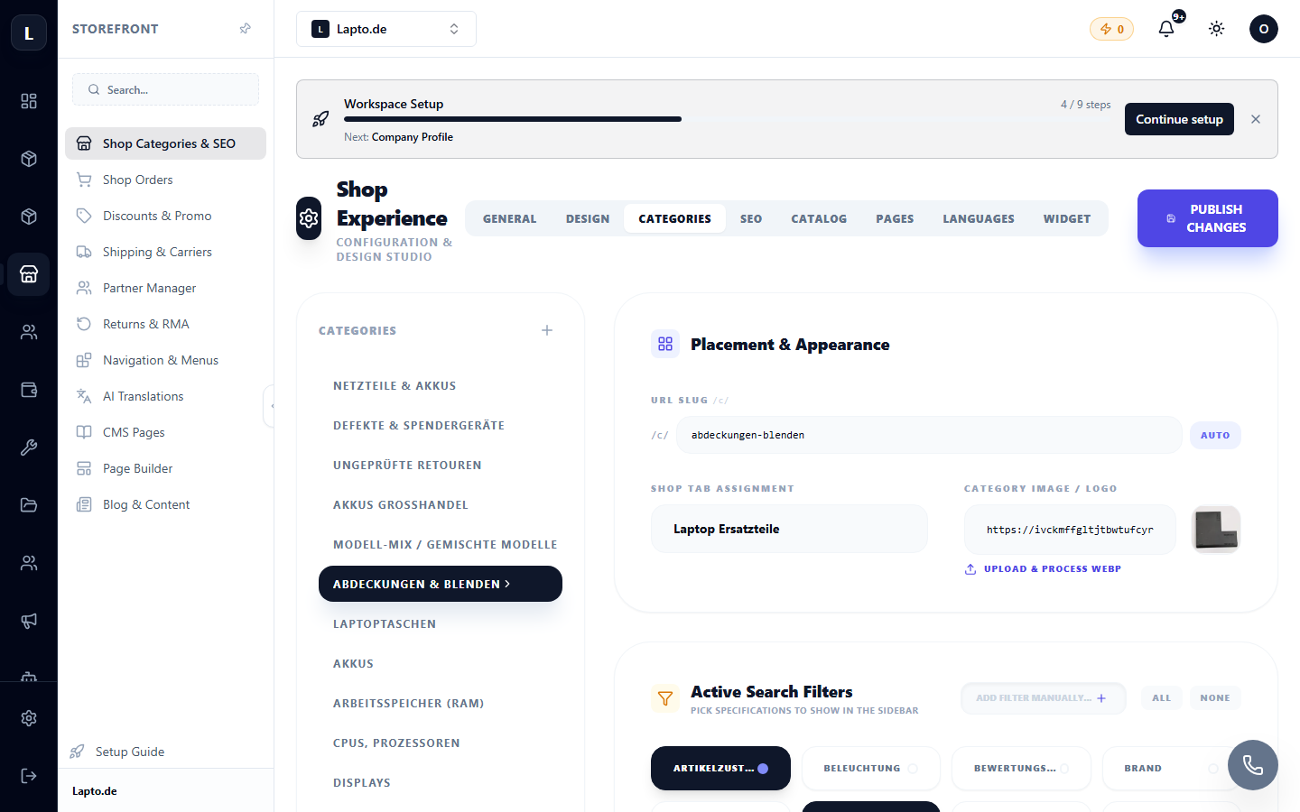
Task: Open Shop Orders in sidebar
Action: pos(165,180)
